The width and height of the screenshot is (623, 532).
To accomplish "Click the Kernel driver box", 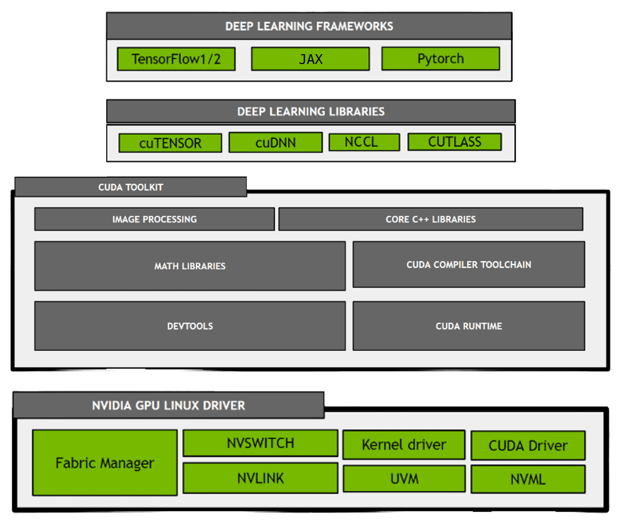I will point(404,444).
